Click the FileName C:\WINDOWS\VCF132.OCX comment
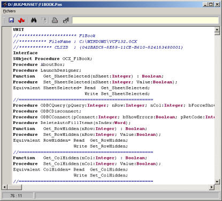Screen dimensions: 222x201 point(75,42)
